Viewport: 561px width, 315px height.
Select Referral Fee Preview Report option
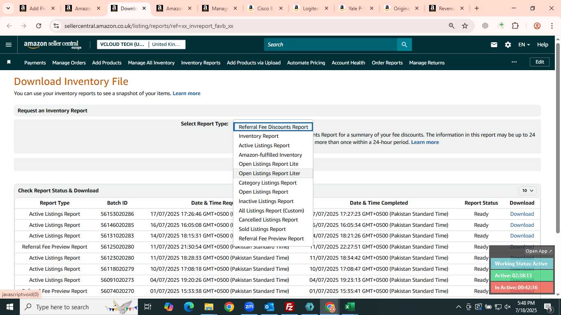(x=273, y=239)
